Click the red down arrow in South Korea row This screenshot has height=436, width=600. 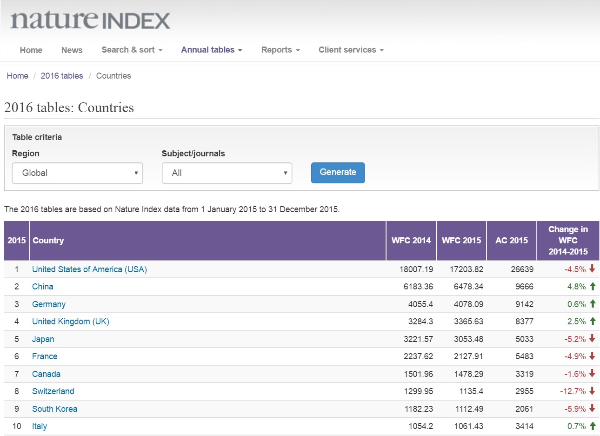[592, 409]
